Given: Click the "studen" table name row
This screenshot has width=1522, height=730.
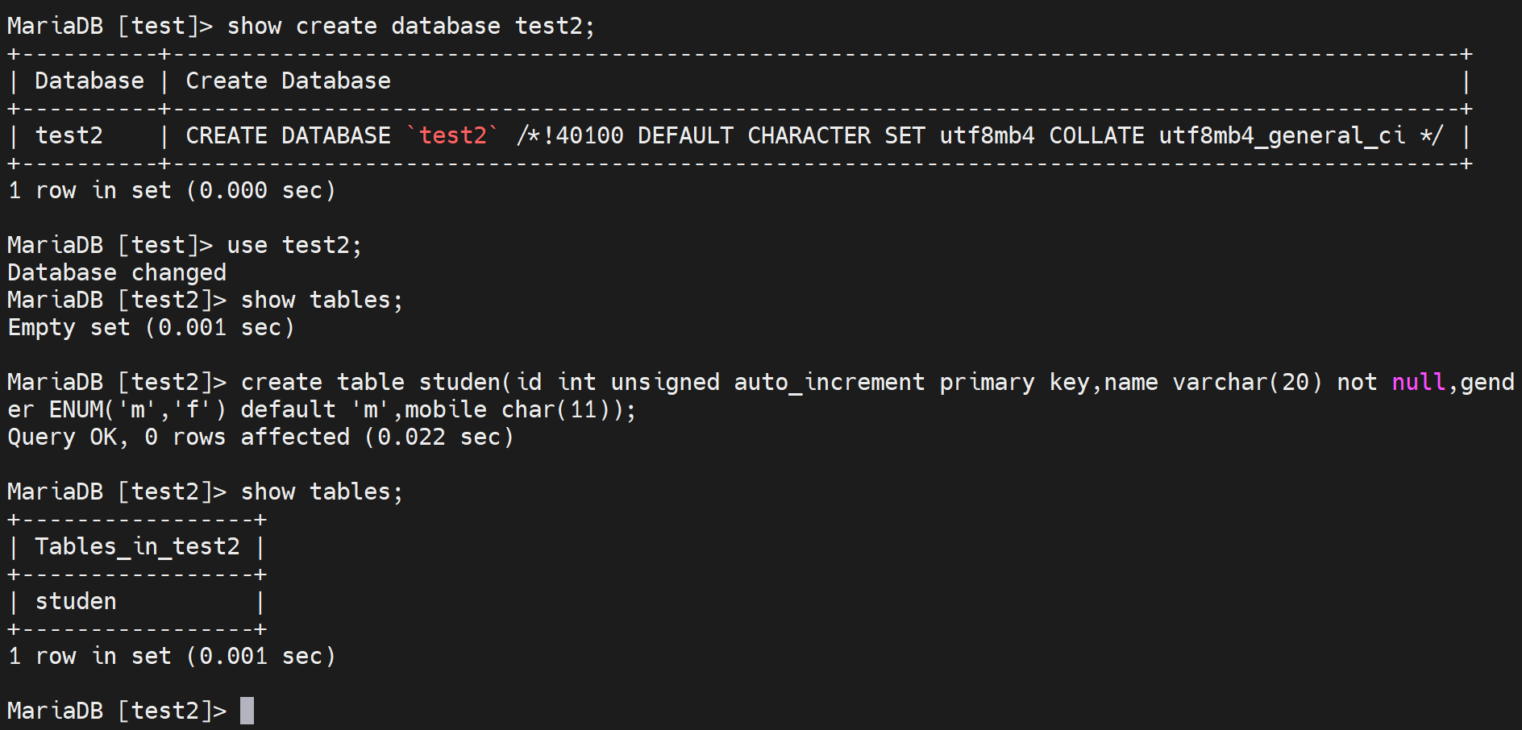Looking at the screenshot, I should (76, 602).
